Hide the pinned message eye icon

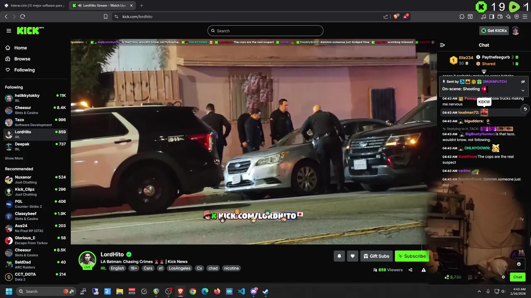(x=523, y=82)
